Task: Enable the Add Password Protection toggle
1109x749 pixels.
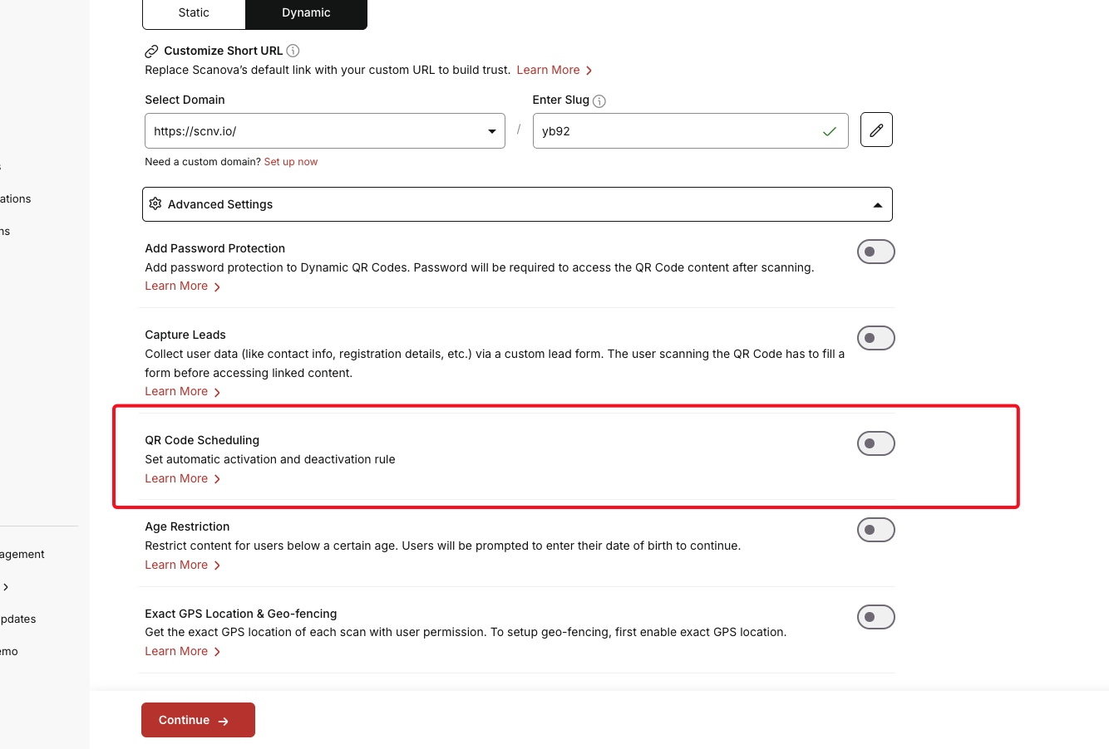Action: (876, 252)
